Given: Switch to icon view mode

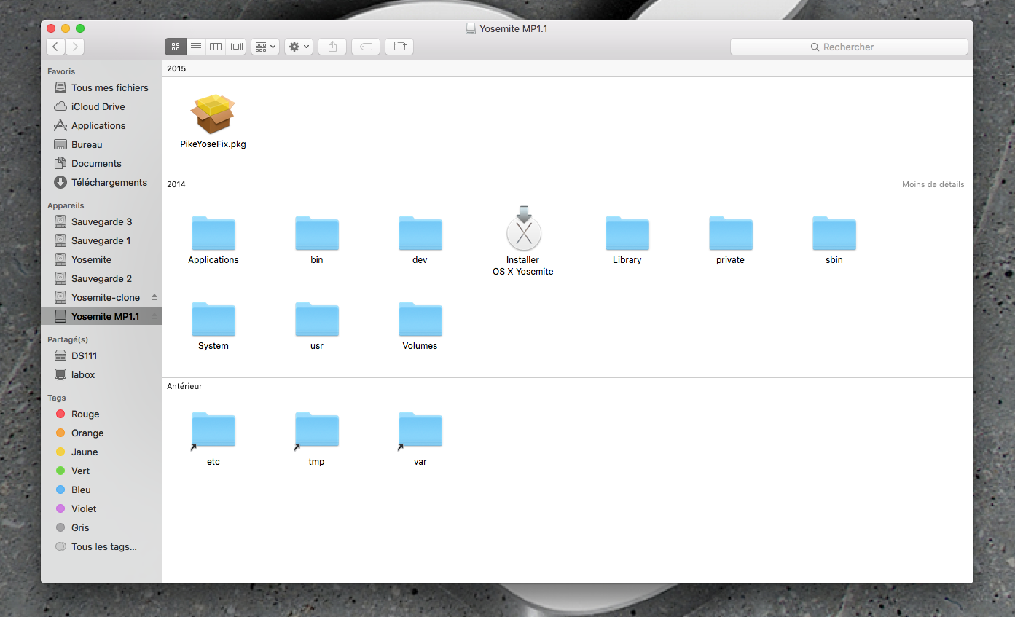Looking at the screenshot, I should tap(175, 47).
